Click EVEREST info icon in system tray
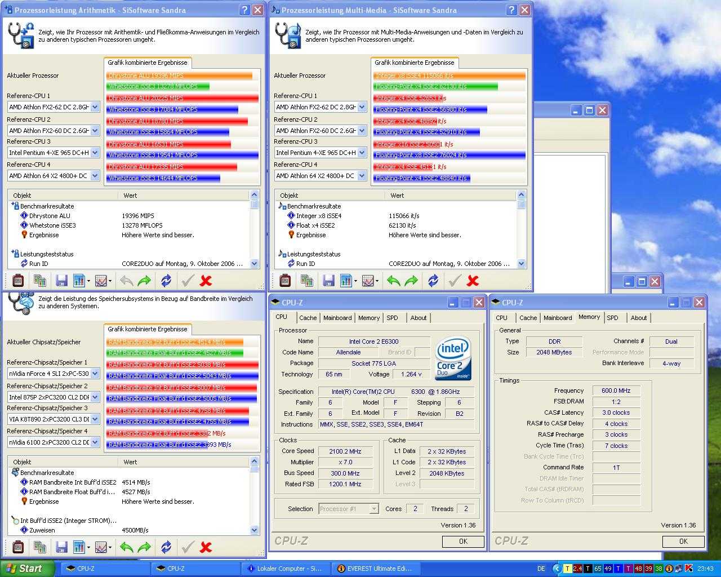Screen dimensions: 721x577 [x=669, y=569]
